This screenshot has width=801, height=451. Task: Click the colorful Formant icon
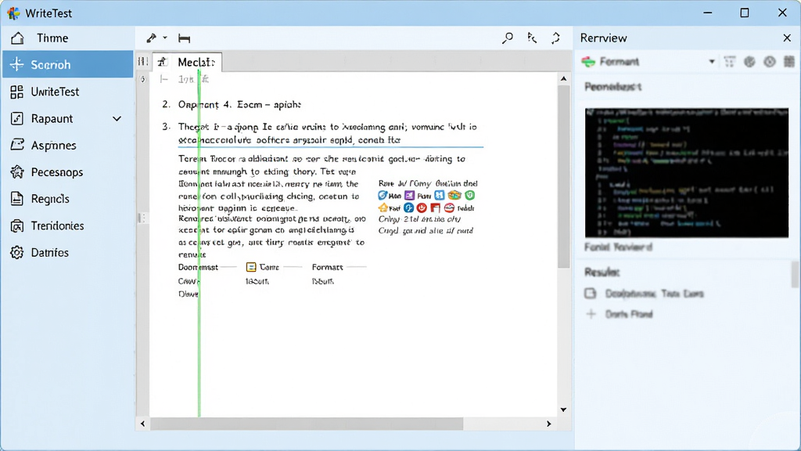588,62
